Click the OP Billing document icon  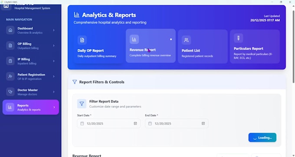pyautogui.click(x=10, y=46)
